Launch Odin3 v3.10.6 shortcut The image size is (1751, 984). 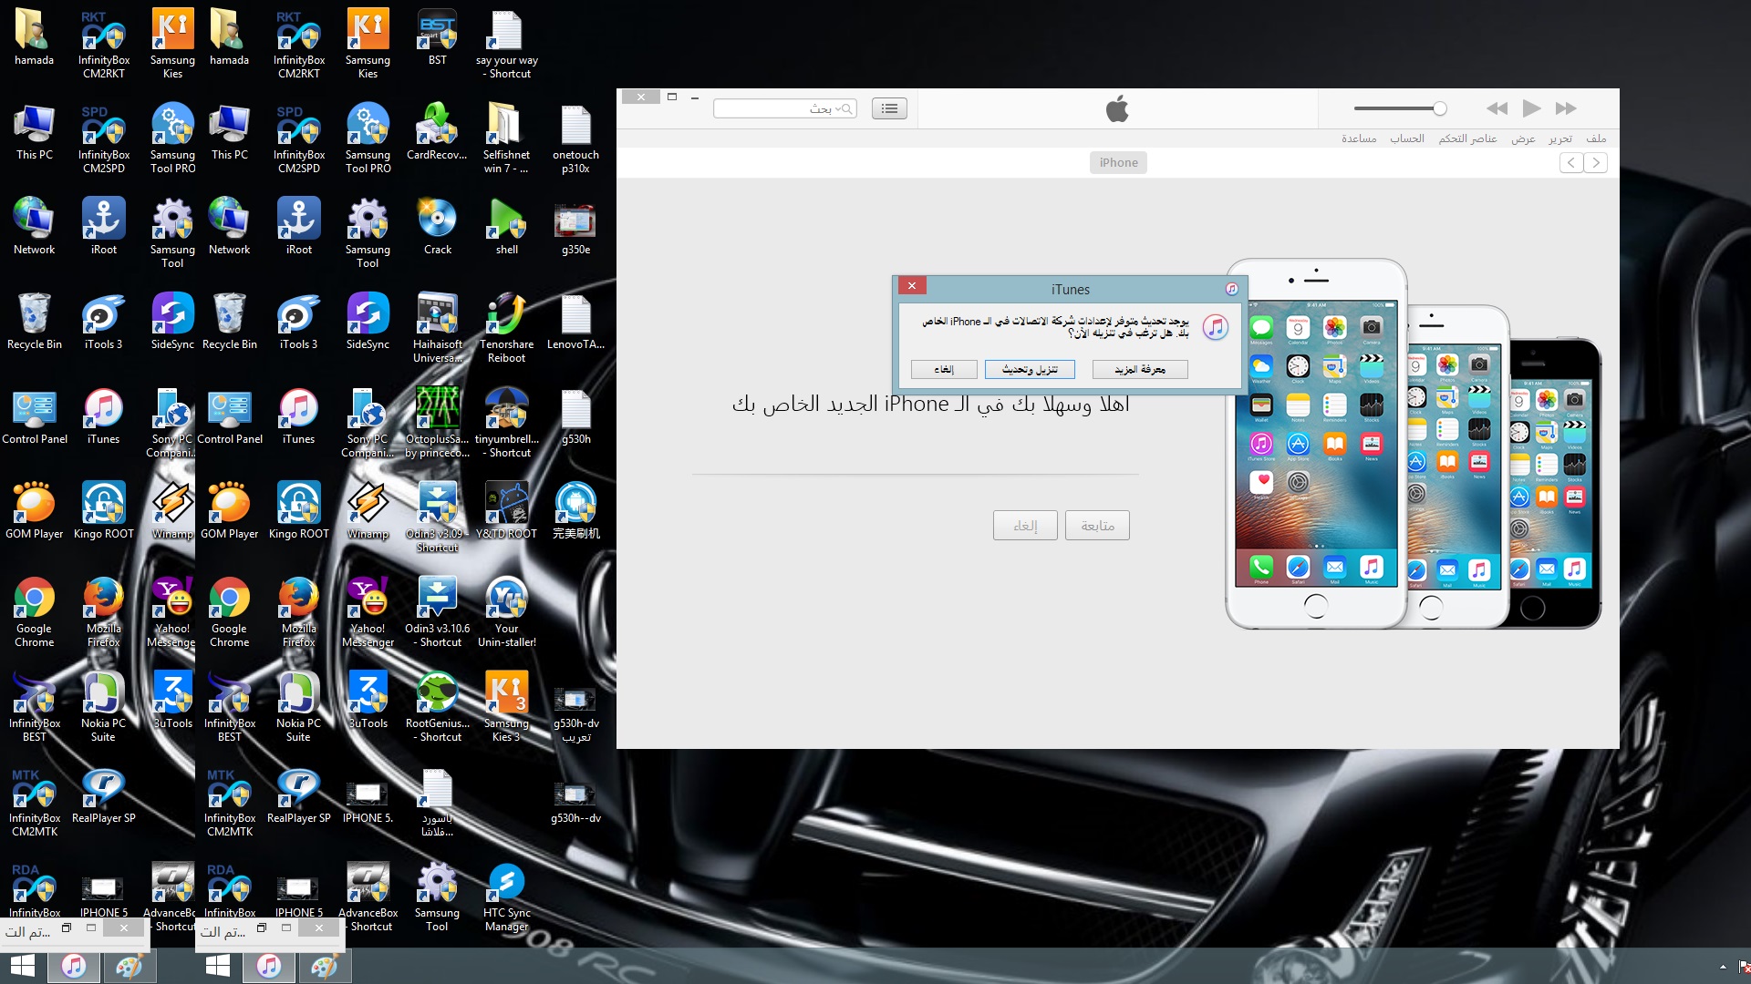(438, 611)
